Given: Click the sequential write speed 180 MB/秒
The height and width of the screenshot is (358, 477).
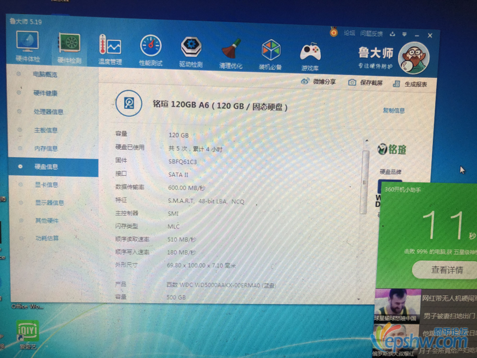Looking at the screenshot, I should pyautogui.click(x=182, y=252).
